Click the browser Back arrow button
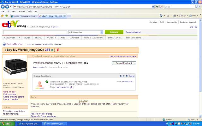 [3, 6]
